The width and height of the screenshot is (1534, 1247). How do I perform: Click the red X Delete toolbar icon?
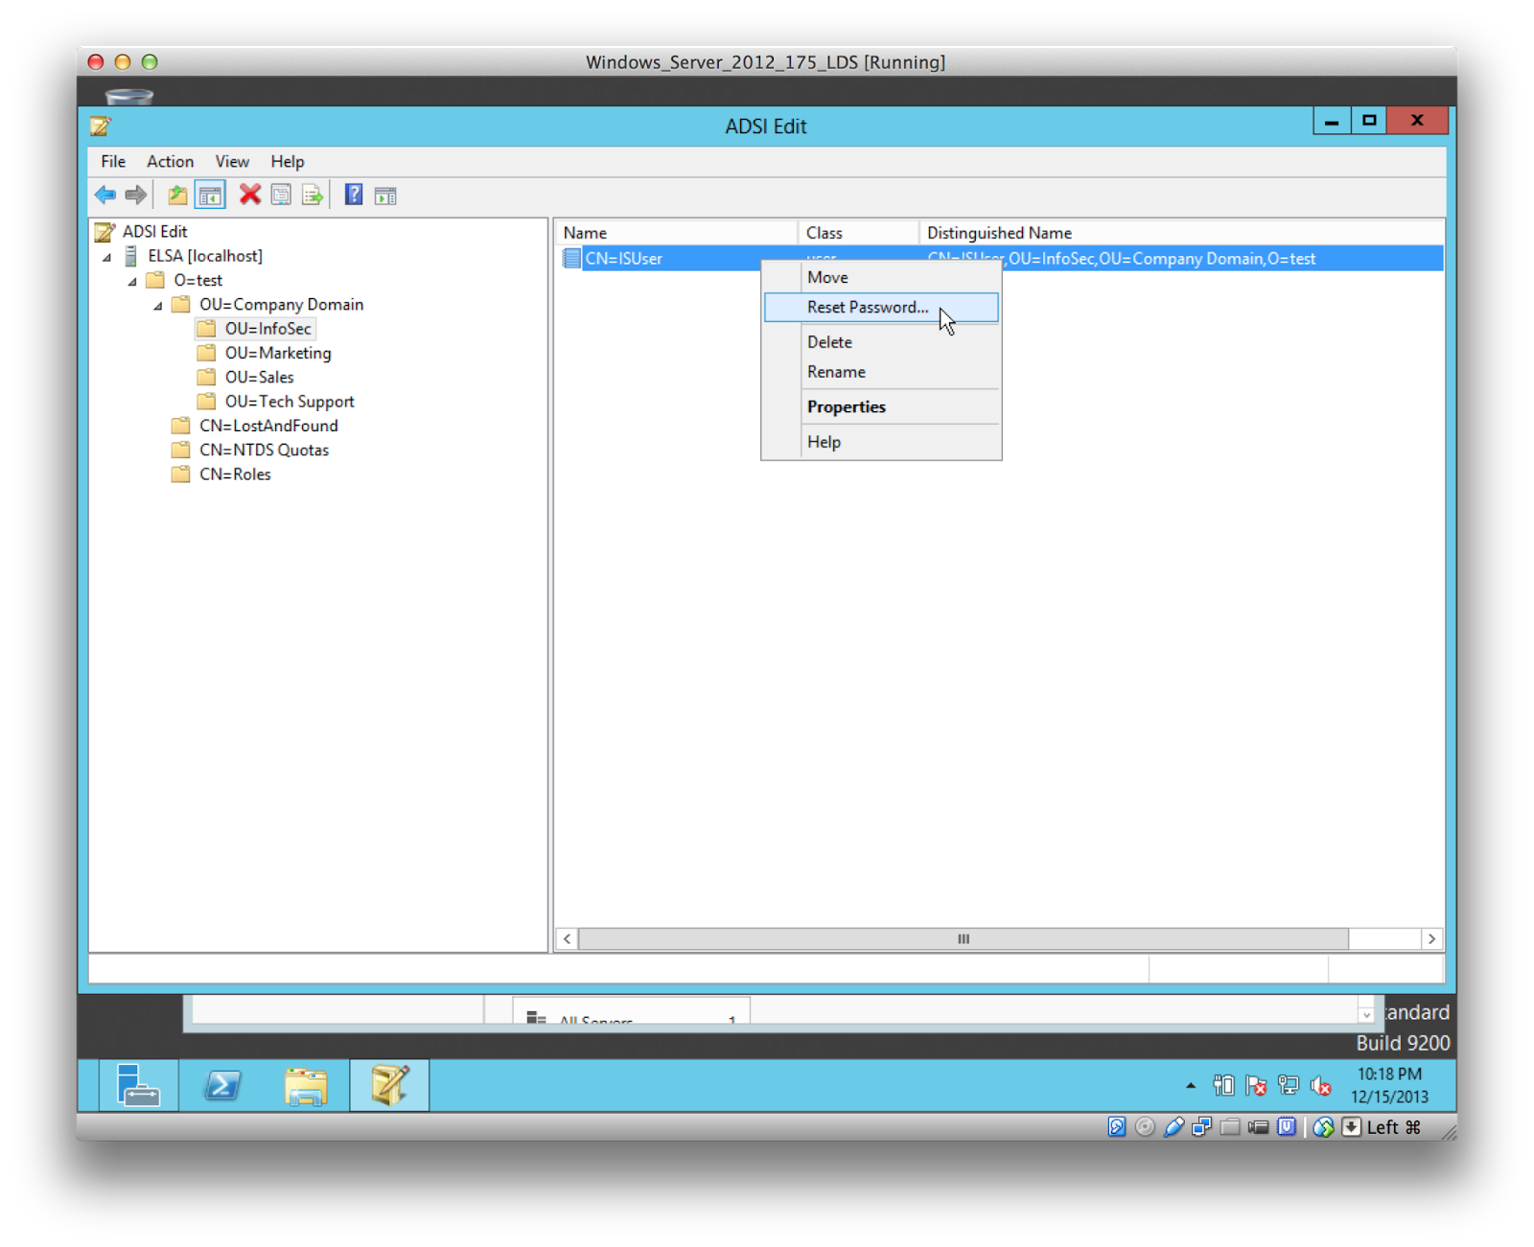pos(250,196)
